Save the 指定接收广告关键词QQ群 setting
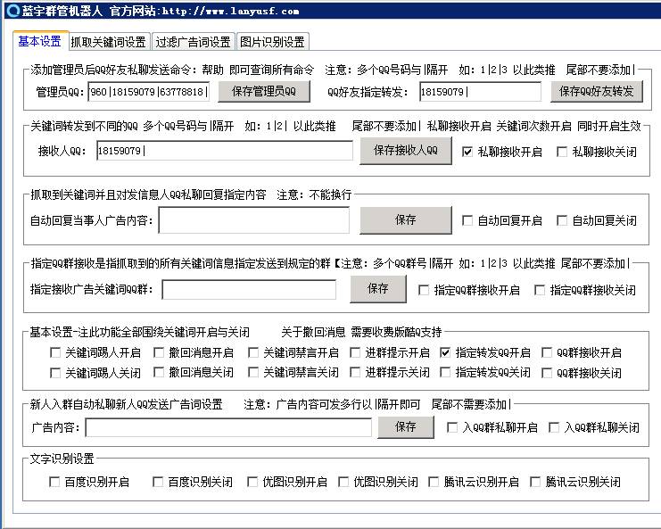The image size is (661, 529). pos(378,289)
